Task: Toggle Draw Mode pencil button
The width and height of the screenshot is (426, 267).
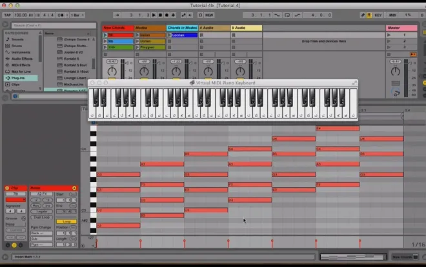Action: [363, 15]
